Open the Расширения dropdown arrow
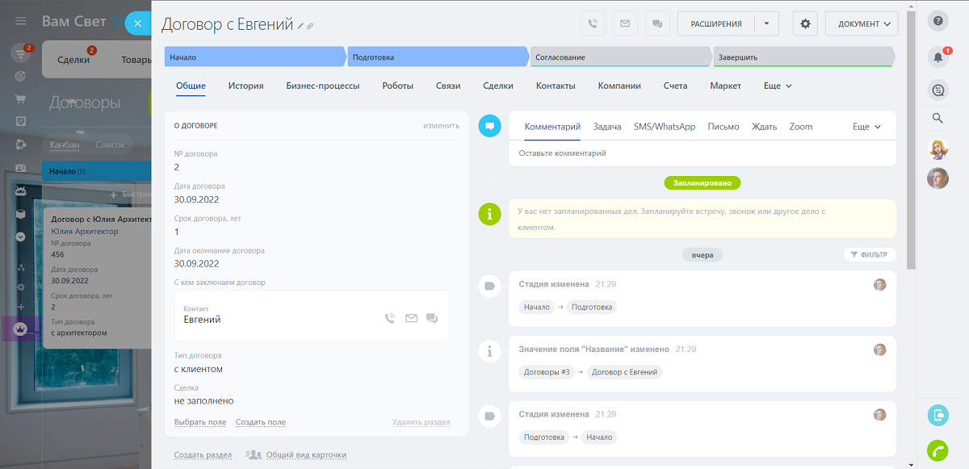 pyautogui.click(x=766, y=23)
